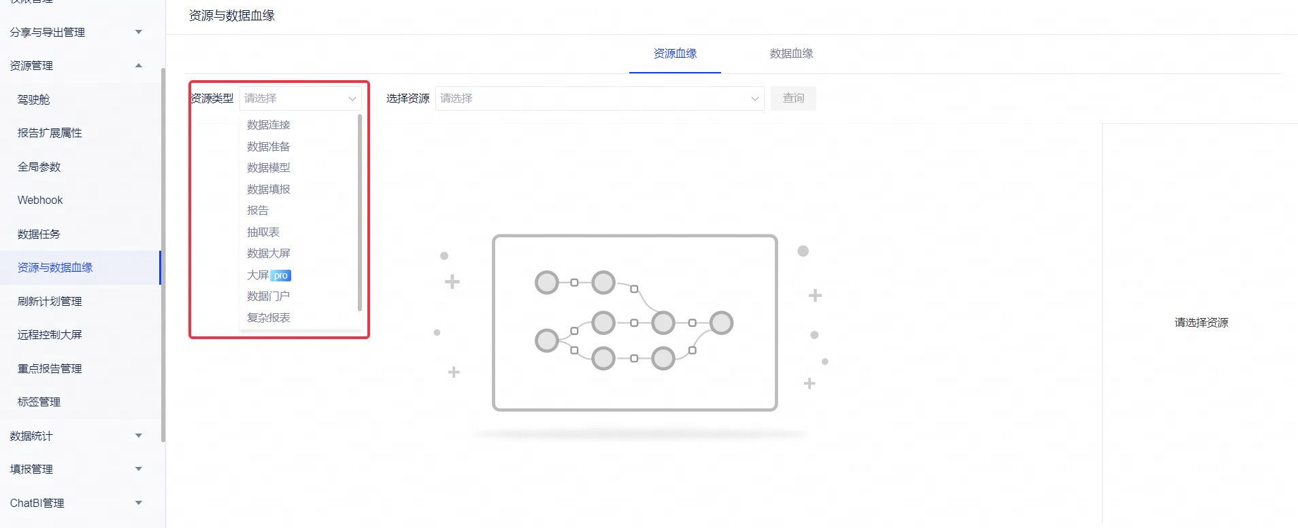Open 标签管理 in the sidebar
The image size is (1298, 528).
pyautogui.click(x=39, y=402)
